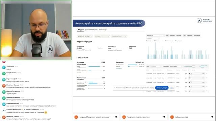Click external-link icon on Кейсы агентства card
Viewport: 216px width, 121px height.
pyautogui.click(x=212, y=117)
